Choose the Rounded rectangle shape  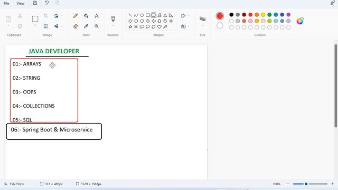pyautogui.click(x=154, y=15)
